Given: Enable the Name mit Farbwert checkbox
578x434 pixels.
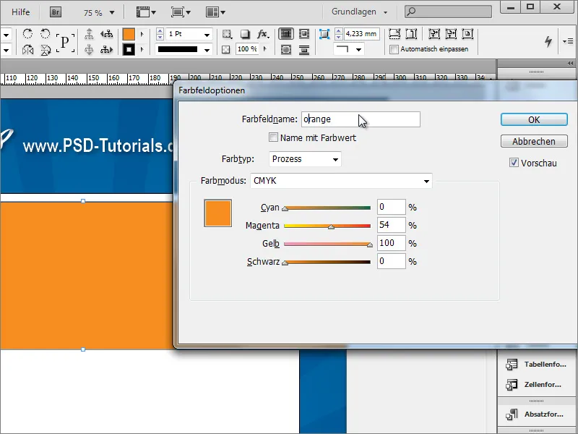Looking at the screenshot, I should pos(274,137).
